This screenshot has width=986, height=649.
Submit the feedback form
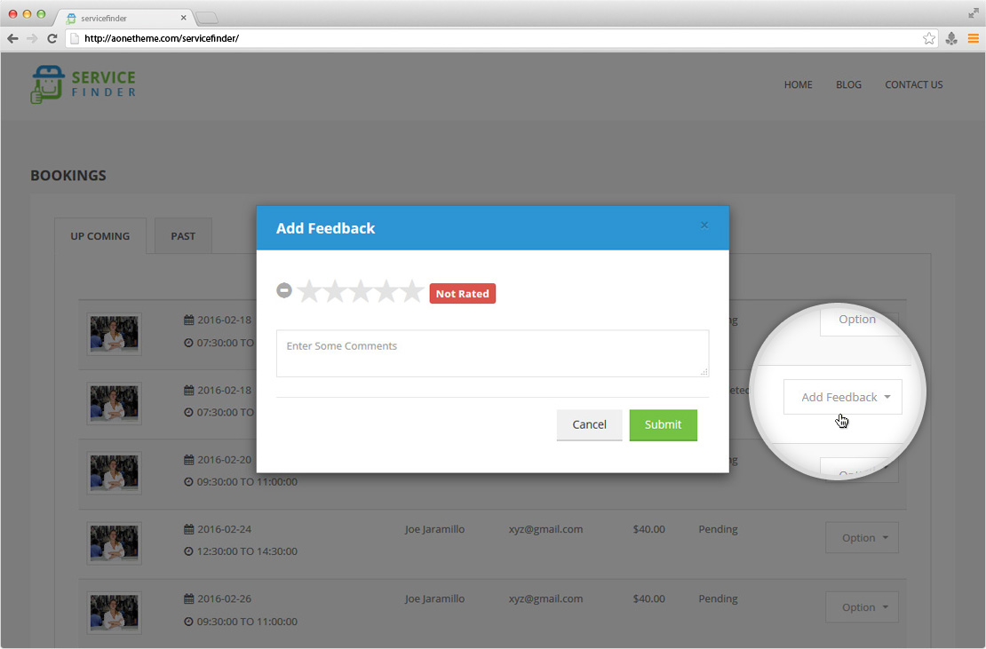pyautogui.click(x=663, y=425)
